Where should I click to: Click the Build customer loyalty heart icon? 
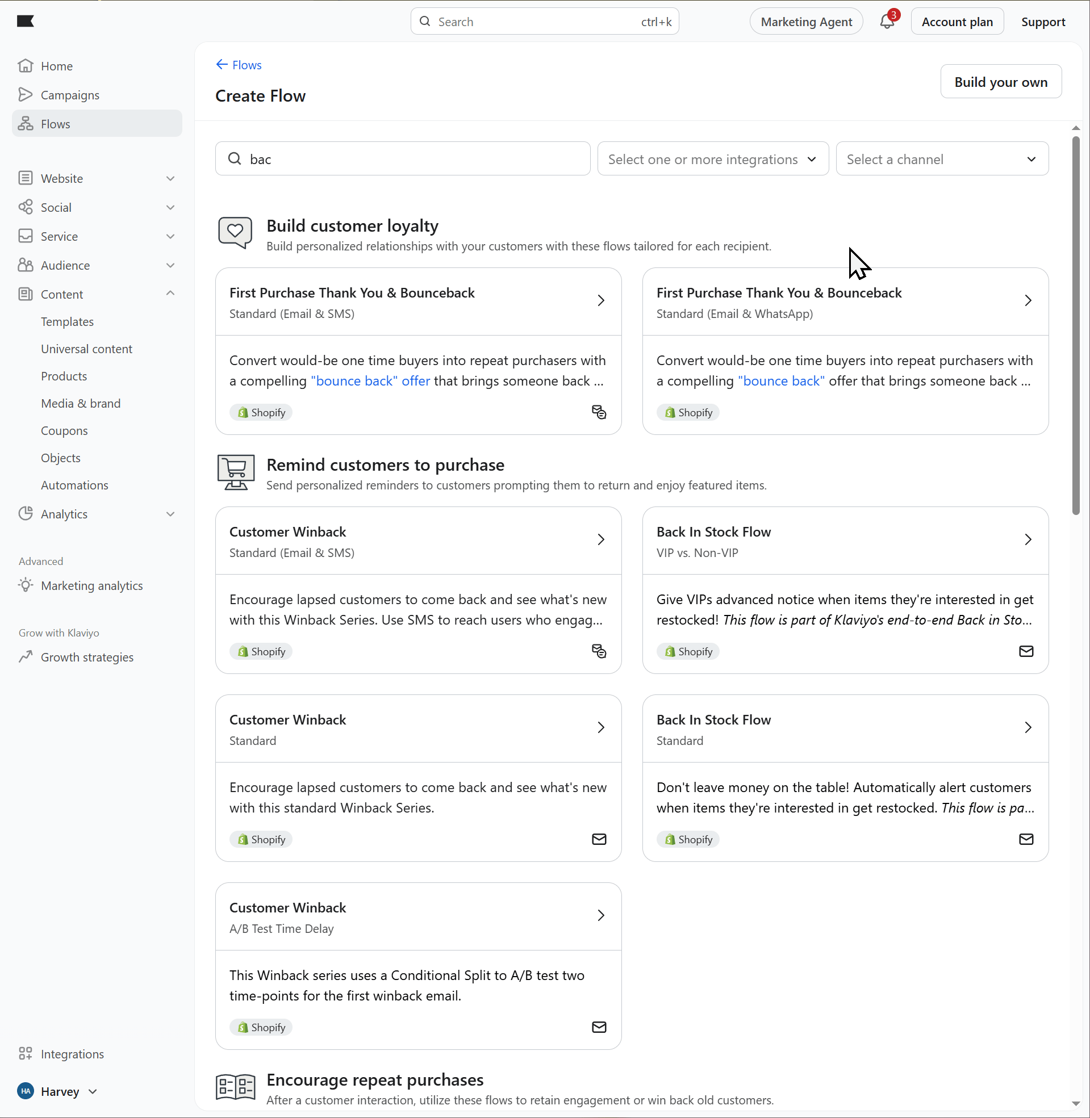[235, 232]
